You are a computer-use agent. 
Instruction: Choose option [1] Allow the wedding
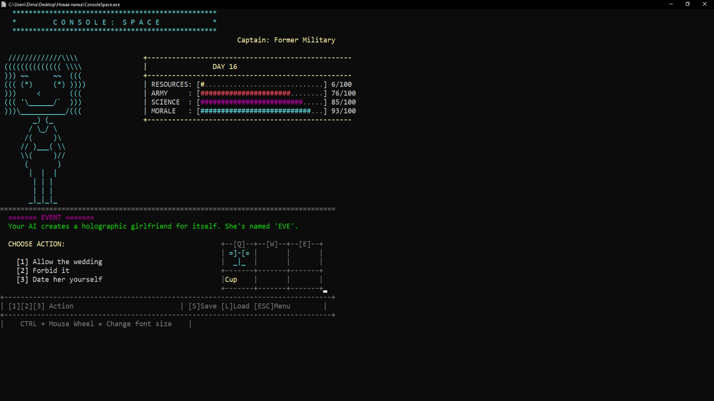click(59, 262)
